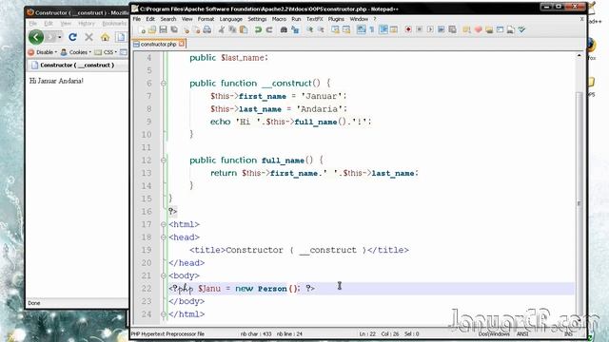Click line number 19 in the margin
This screenshot has width=609, height=342.
(147, 250)
